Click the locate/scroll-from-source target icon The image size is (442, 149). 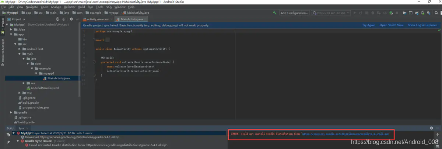tap(57, 19)
